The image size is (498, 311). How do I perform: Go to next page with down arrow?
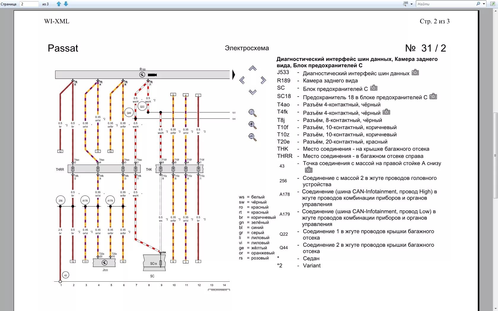coord(66,4)
